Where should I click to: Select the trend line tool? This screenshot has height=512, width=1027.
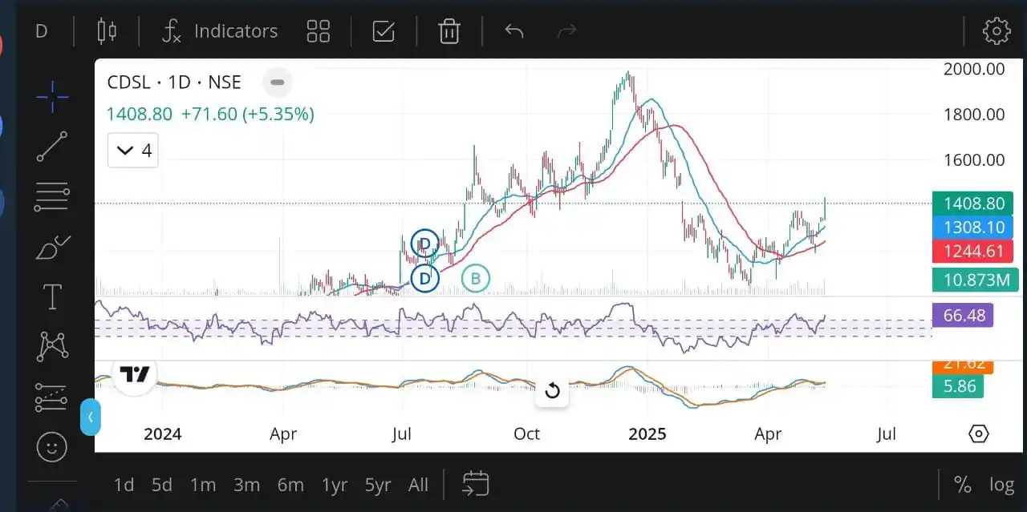[52, 147]
